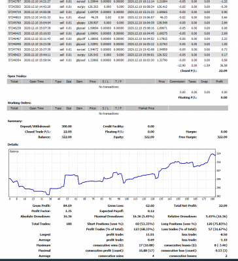
Task: Click the Balance chart line graph
Action: pyautogui.click(x=112, y=174)
